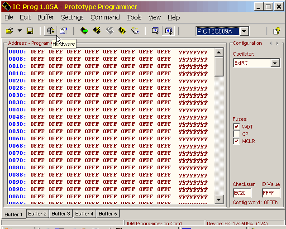This screenshot has height=229, width=286.
Task: Click scroll-up arrow of program code view
Action: tap(219, 53)
